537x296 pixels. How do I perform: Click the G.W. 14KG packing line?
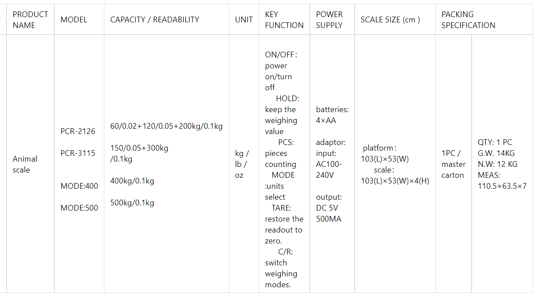click(x=496, y=153)
